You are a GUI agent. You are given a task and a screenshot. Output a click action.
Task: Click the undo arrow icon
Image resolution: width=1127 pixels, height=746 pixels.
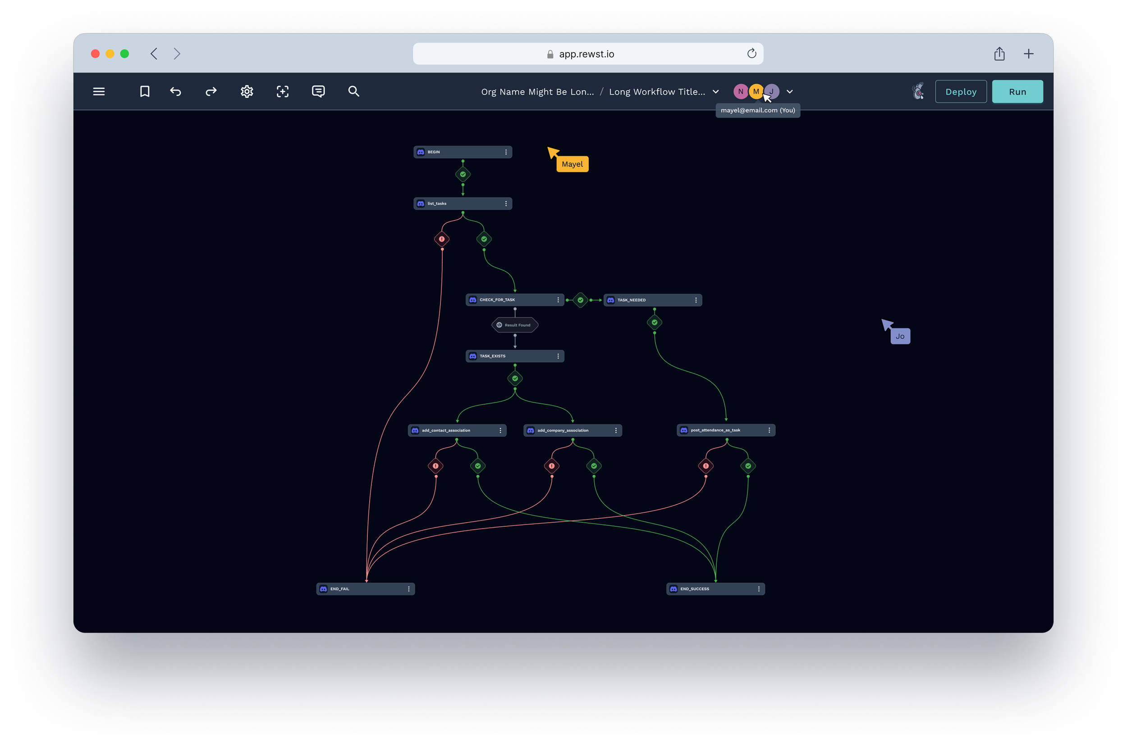click(x=176, y=91)
